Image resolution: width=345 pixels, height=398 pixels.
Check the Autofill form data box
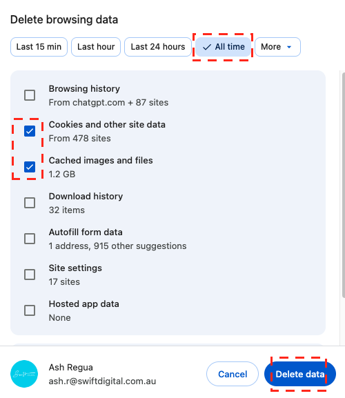[x=30, y=239]
